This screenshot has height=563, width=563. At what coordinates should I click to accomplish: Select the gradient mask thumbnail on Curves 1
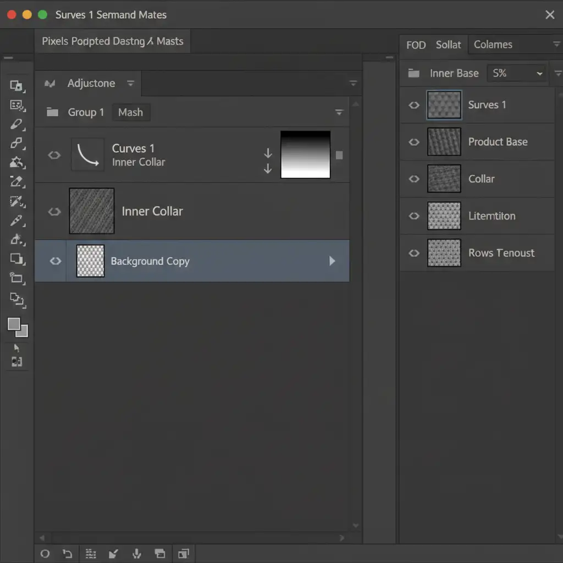tap(305, 154)
